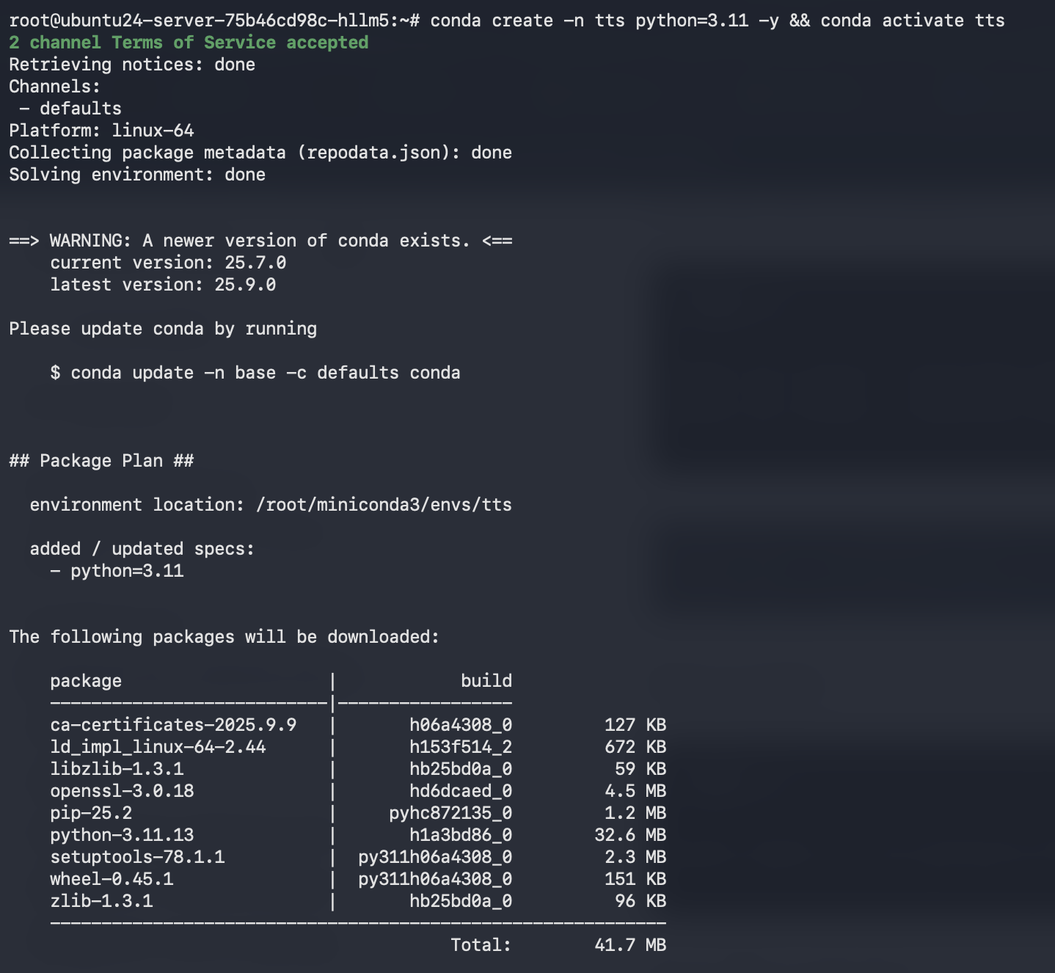Click the 'build' column header
This screenshot has width=1055, height=973.
(x=486, y=681)
